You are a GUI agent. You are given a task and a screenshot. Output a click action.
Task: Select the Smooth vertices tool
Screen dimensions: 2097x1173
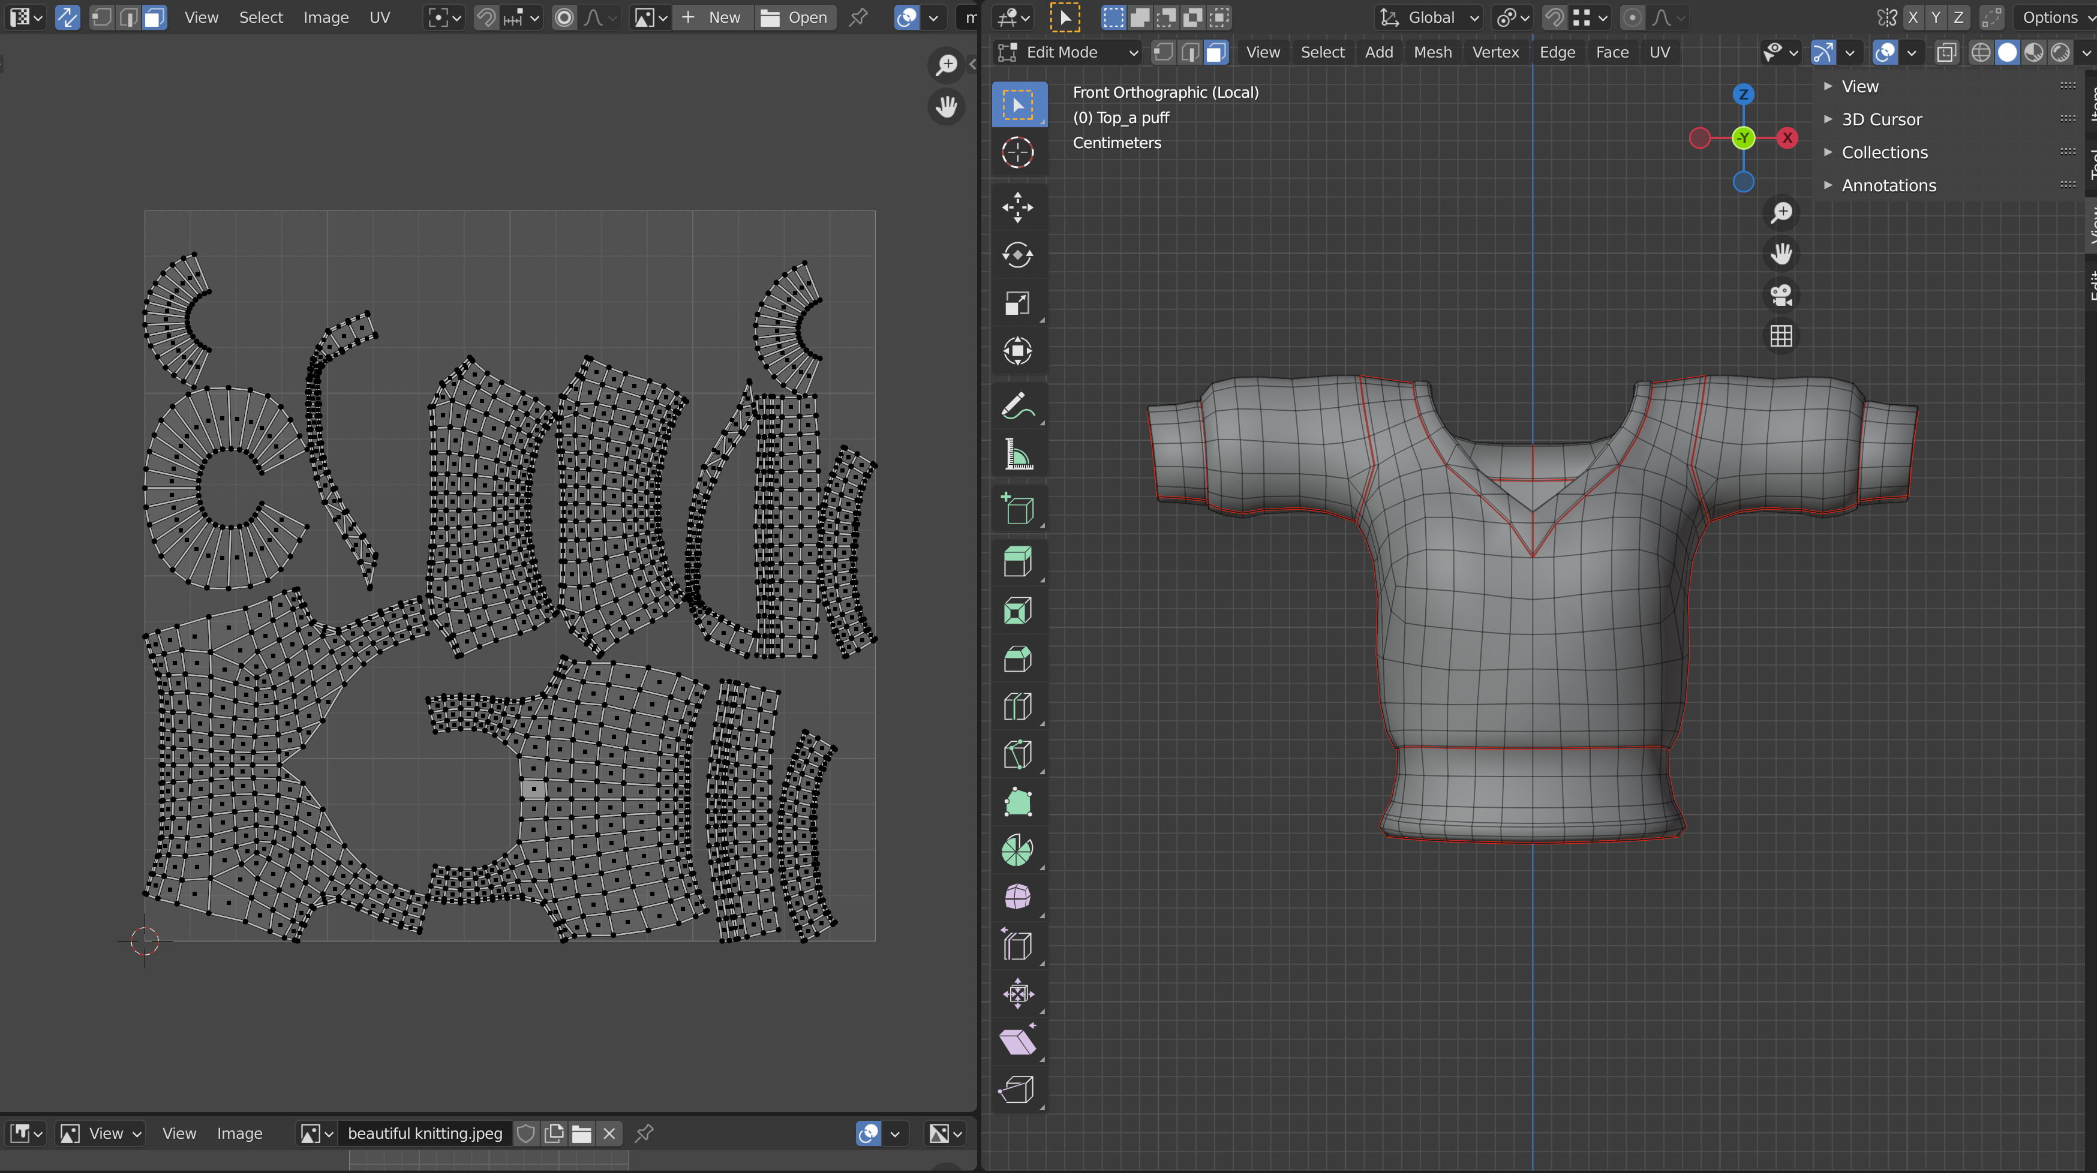point(1017,897)
